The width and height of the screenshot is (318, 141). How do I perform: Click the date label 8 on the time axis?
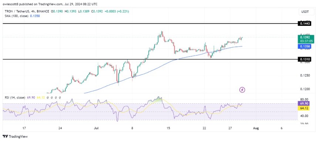click(x=132, y=128)
